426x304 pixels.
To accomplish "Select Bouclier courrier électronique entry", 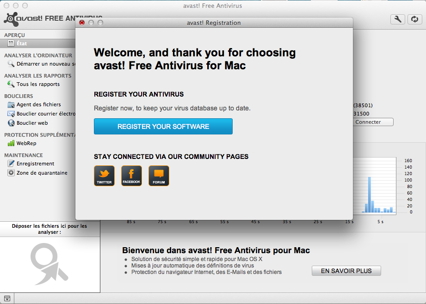I will [38, 114].
